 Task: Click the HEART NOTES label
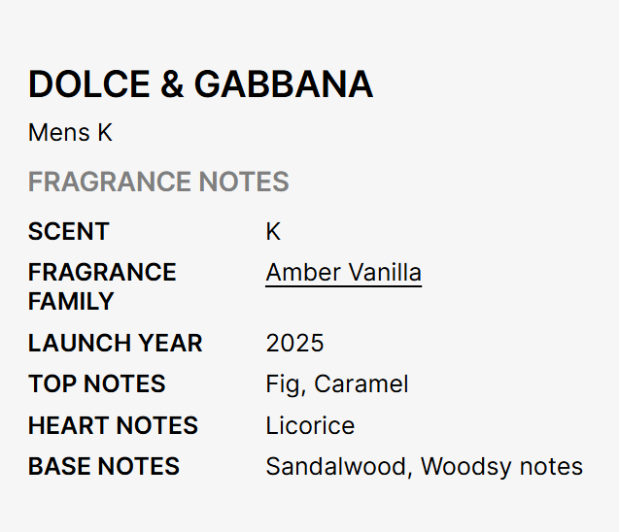pos(113,426)
